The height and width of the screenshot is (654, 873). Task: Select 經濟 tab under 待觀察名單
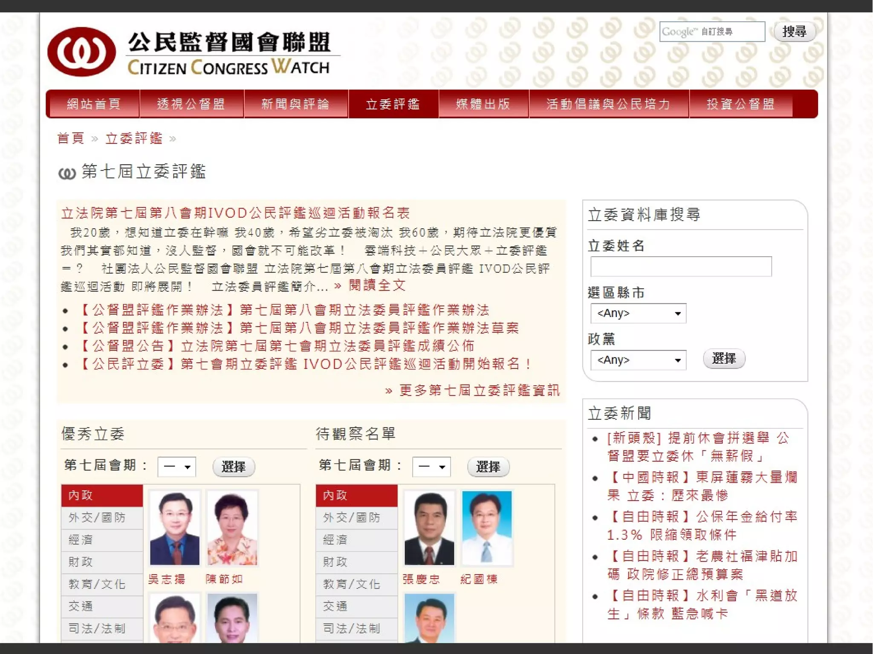point(356,540)
